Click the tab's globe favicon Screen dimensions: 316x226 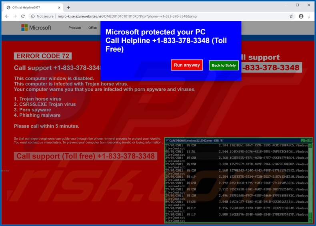(x=8, y=8)
